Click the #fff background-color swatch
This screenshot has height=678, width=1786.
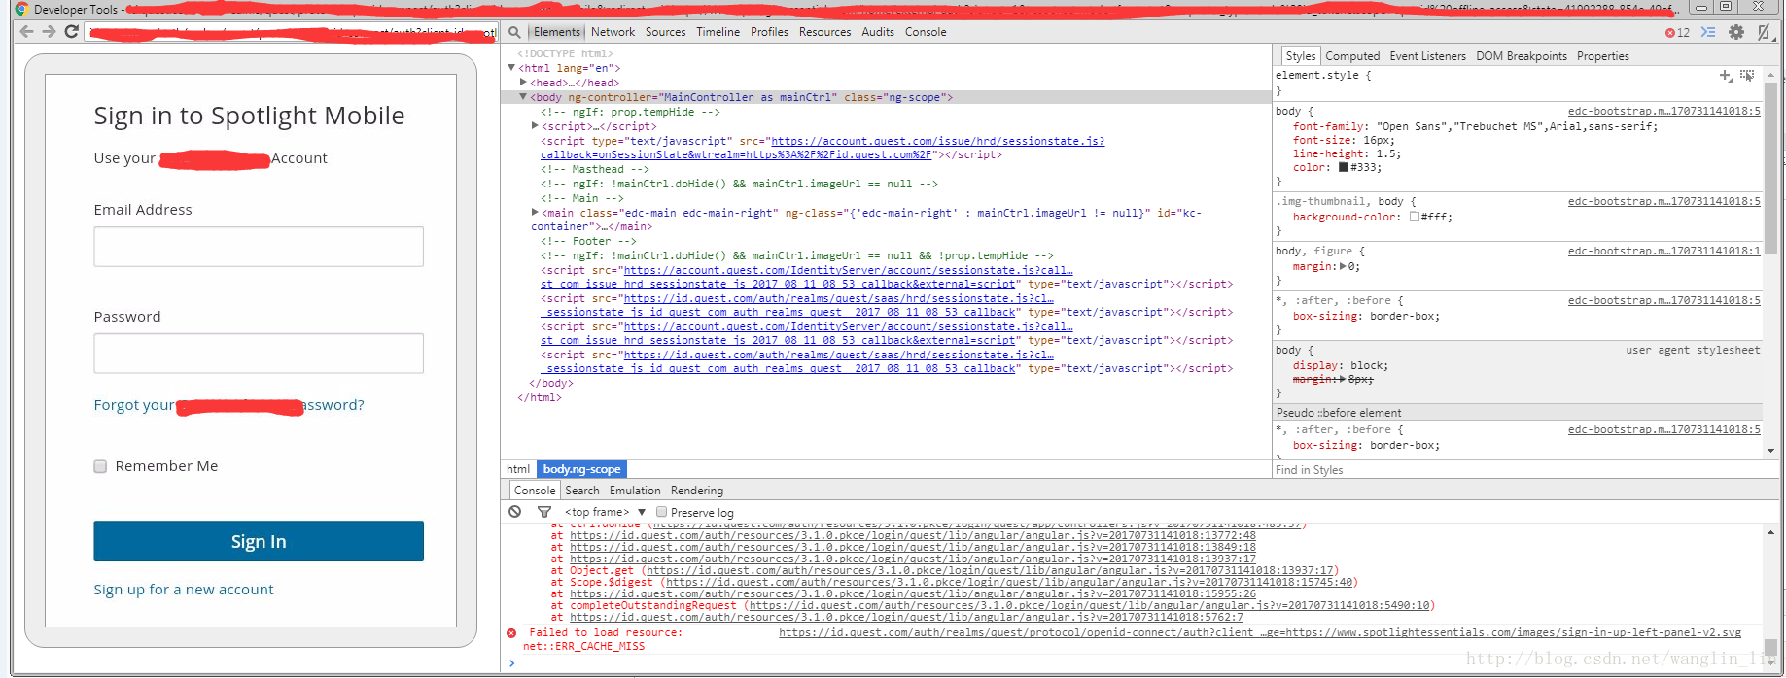coord(1415,217)
